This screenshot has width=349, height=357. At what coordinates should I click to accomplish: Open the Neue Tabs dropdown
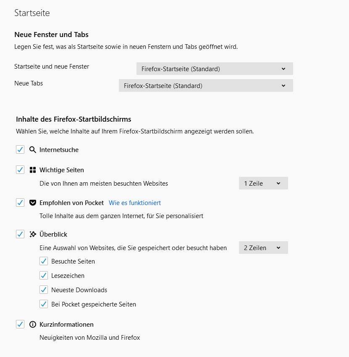pos(206,85)
